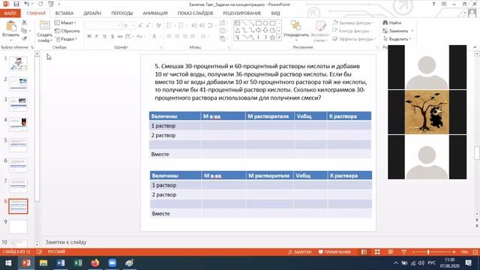Select slide 5 thumbnail
The width and height of the screenshot is (480, 270).
[18, 145]
